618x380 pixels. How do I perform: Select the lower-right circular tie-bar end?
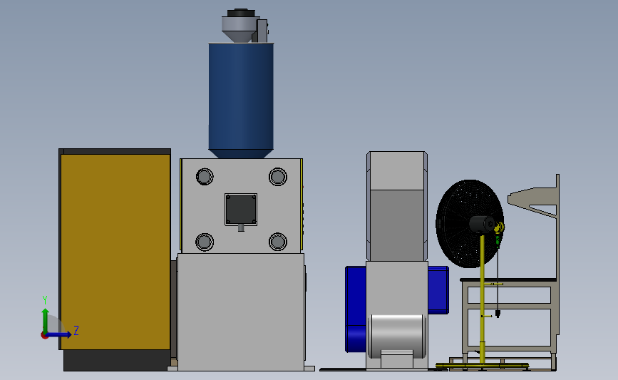point(278,242)
